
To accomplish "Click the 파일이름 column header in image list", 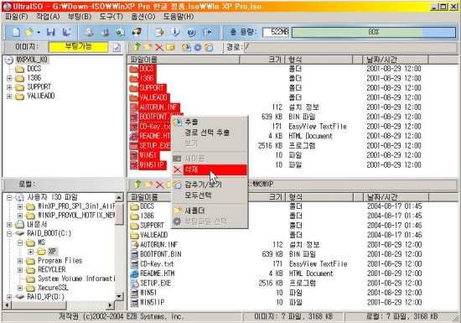I will click(184, 60).
